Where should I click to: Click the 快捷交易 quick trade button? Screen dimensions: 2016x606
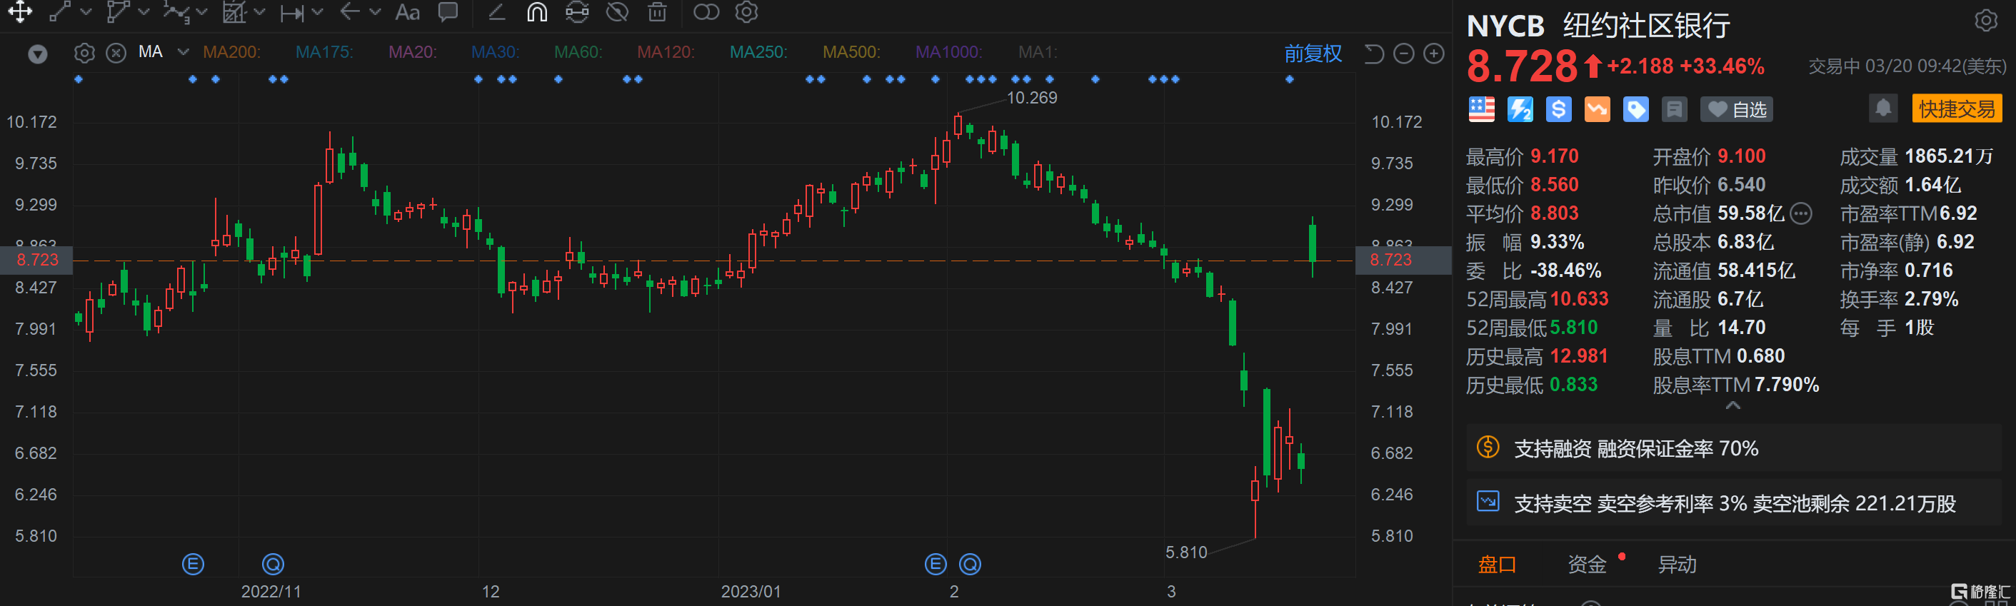[x=1957, y=108]
